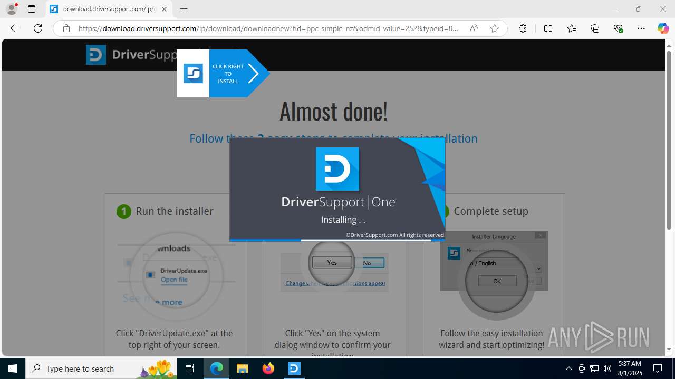Viewport: 675px width, 379px height.
Task: Open Microsoft Edge from the taskbar
Action: coord(217,368)
